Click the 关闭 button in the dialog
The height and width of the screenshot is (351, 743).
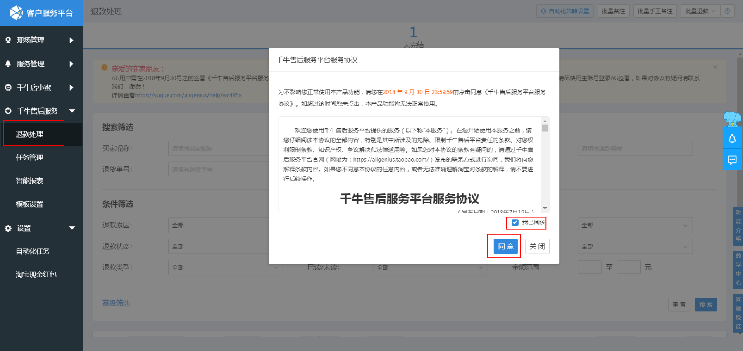(537, 246)
